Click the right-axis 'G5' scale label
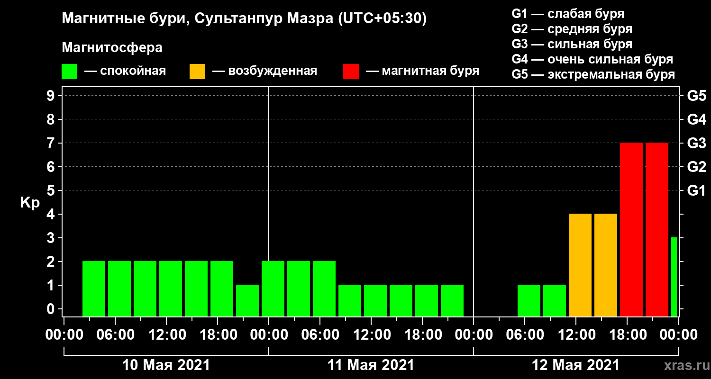 pyautogui.click(x=696, y=96)
